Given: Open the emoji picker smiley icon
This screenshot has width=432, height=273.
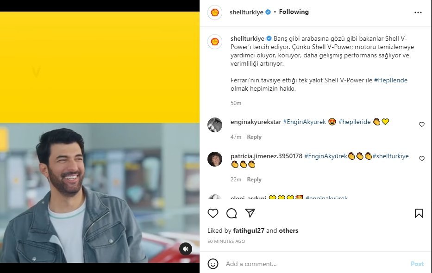Looking at the screenshot, I should 213,264.
